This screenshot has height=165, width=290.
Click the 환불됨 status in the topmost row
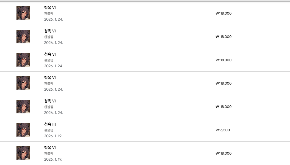click(49, 13)
